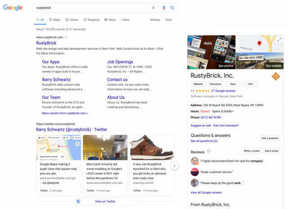Switch to the Maps tab
The width and height of the screenshot is (288, 209).
pyautogui.click(x=55, y=20)
